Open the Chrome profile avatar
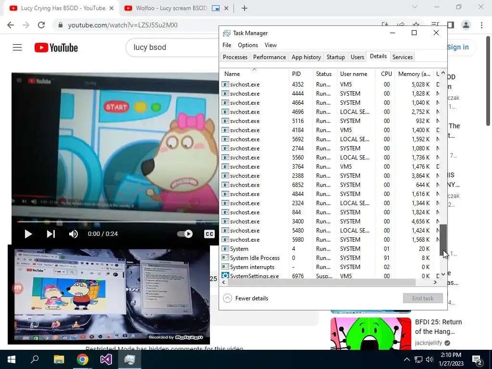Image resolution: width=492 pixels, height=369 pixels. tap(466, 25)
